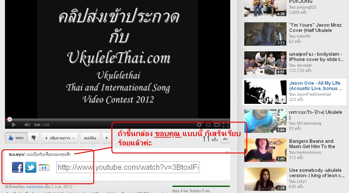This screenshot has width=349, height=193.
Task: Open Use somebody ukulele video thumbnail
Action: point(265,179)
